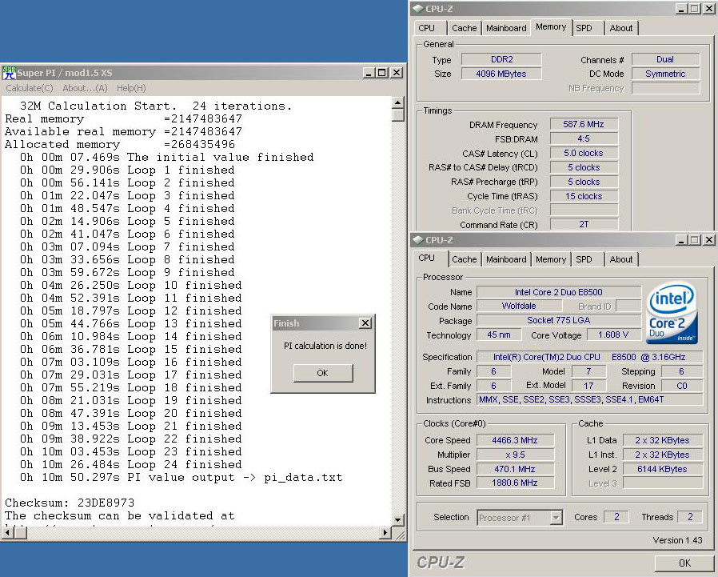Image resolution: width=718 pixels, height=577 pixels.
Task: Close the lower CPU-Z CPU window
Action: [x=709, y=240]
